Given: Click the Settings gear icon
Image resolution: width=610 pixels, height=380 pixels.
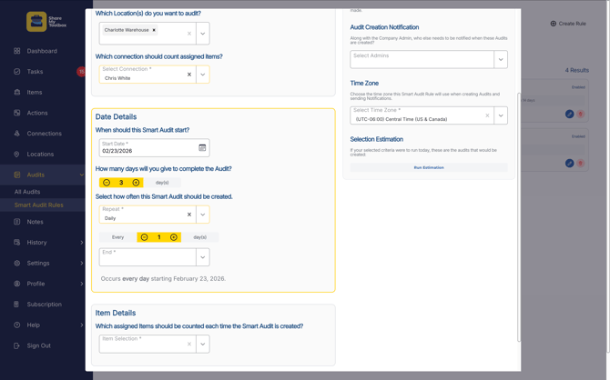Looking at the screenshot, I should point(16,263).
